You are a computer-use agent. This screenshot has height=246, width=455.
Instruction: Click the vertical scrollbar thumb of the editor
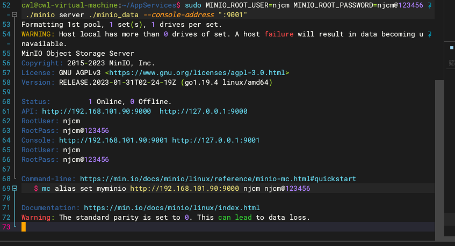tap(439, 160)
